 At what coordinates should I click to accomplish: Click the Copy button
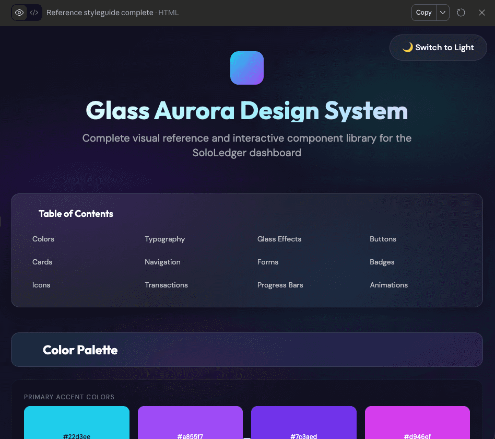(423, 12)
